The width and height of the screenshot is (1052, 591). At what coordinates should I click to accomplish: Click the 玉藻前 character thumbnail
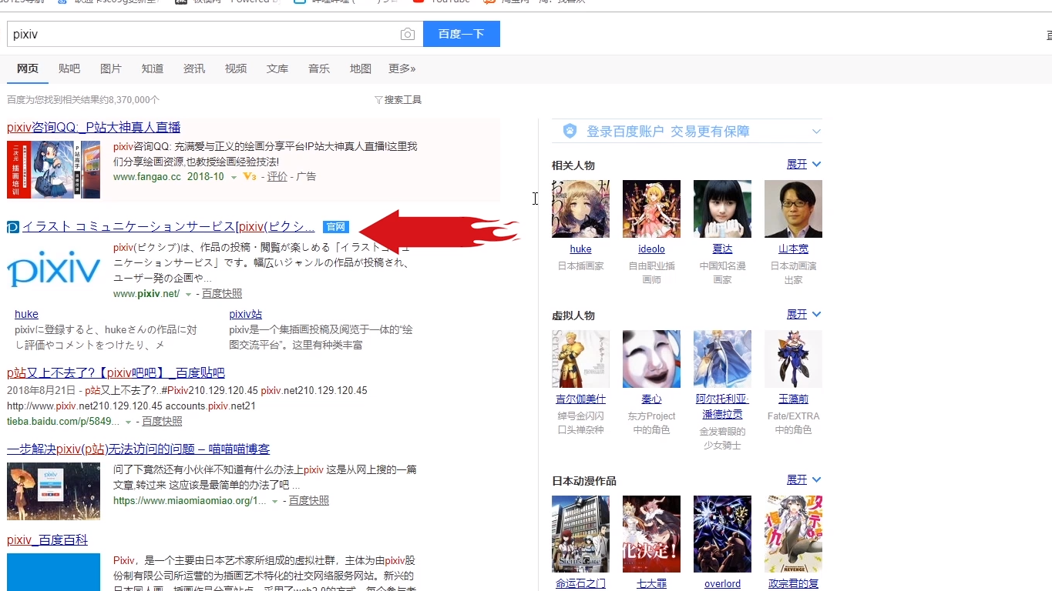[x=793, y=359]
